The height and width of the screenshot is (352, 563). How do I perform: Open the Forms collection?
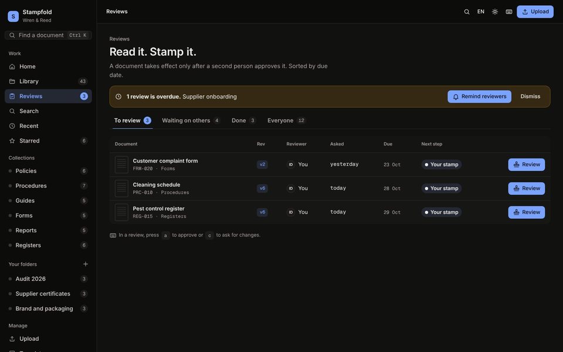pyautogui.click(x=48, y=215)
